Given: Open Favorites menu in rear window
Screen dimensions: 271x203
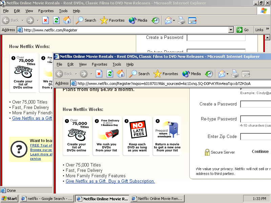Looking at the screenshot, I should click(46, 11).
